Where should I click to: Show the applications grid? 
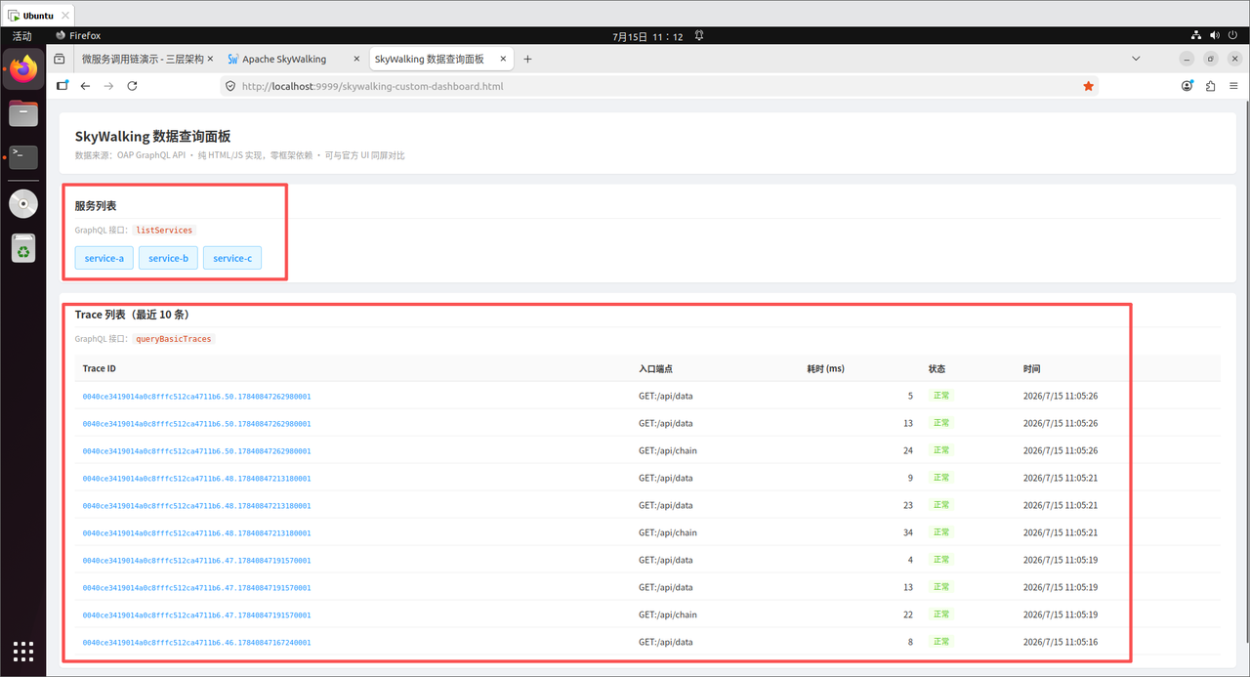click(23, 651)
